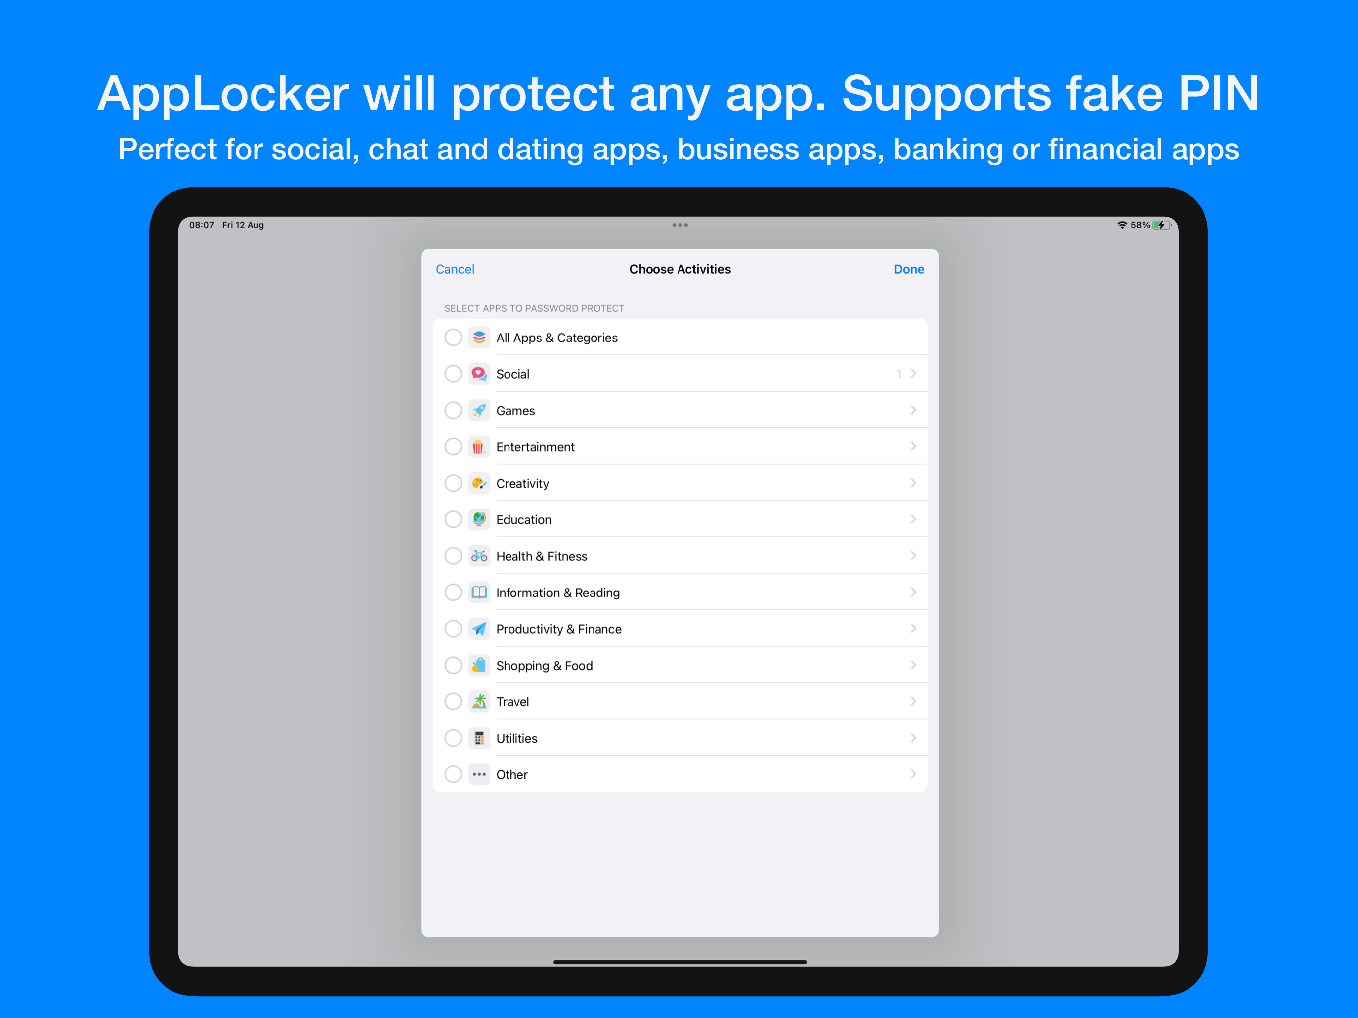Click the Social heart bubble icon
The image size is (1358, 1018).
[x=479, y=373]
